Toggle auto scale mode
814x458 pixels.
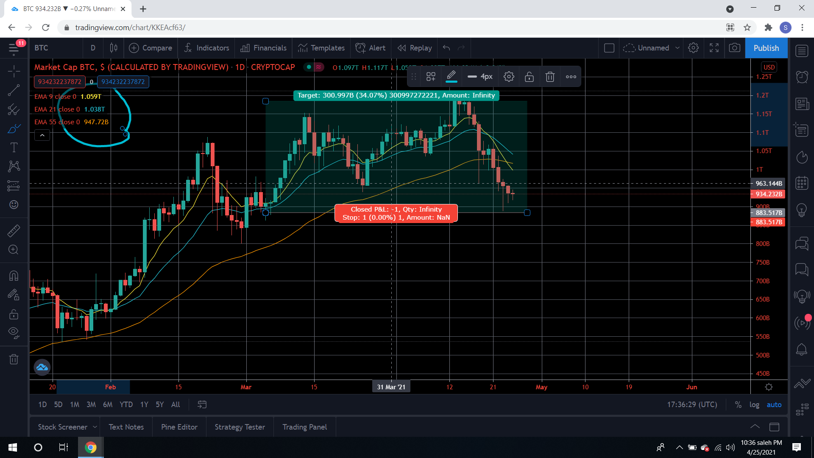774,405
